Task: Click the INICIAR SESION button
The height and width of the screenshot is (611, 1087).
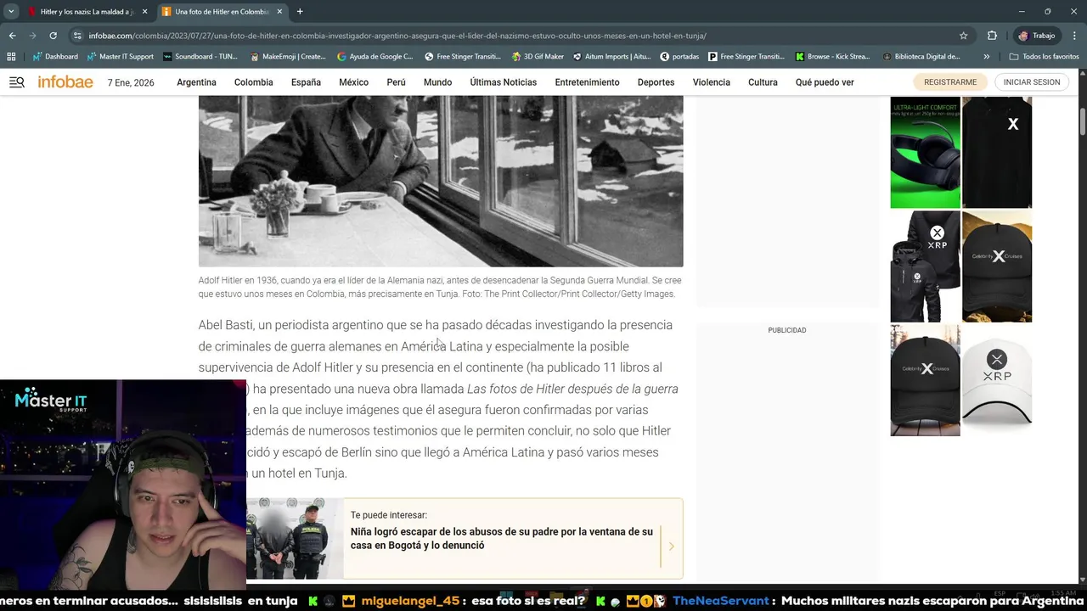Action: [x=1032, y=82]
